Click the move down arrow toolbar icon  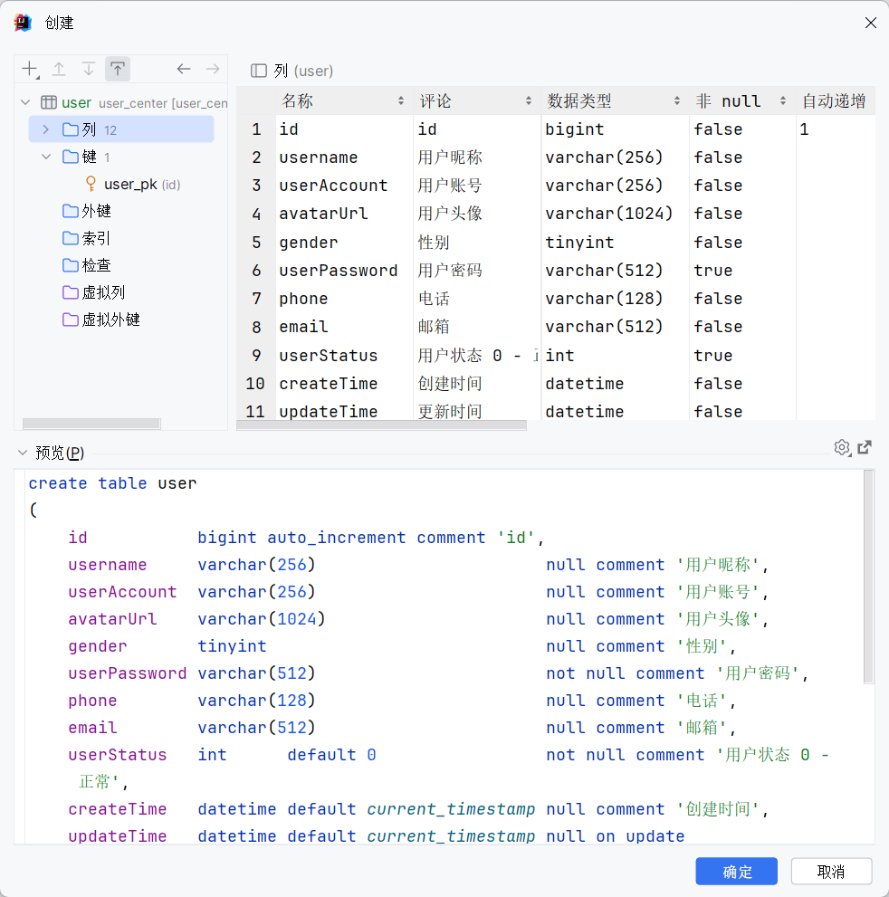tap(88, 69)
